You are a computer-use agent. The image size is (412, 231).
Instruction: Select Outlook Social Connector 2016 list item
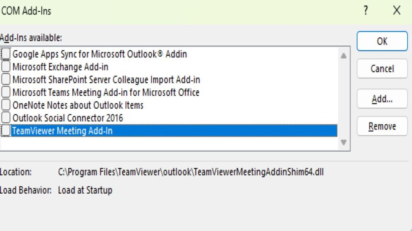68,118
